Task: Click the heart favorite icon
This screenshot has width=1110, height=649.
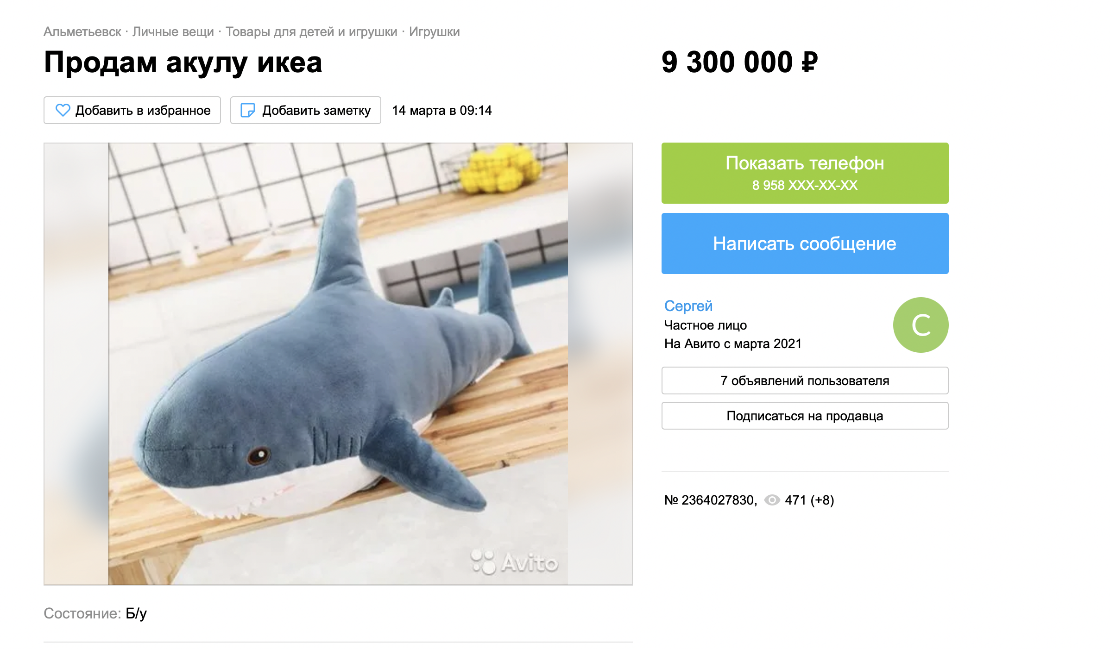Action: coord(63,110)
